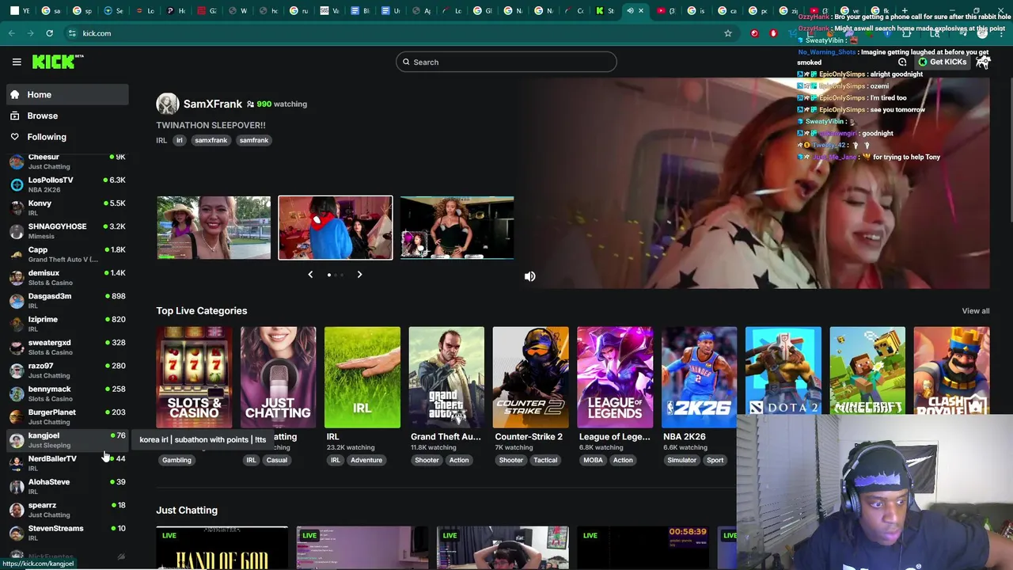1013x570 pixels.
Task: Open the SamXFrank channel name
Action: (213, 104)
